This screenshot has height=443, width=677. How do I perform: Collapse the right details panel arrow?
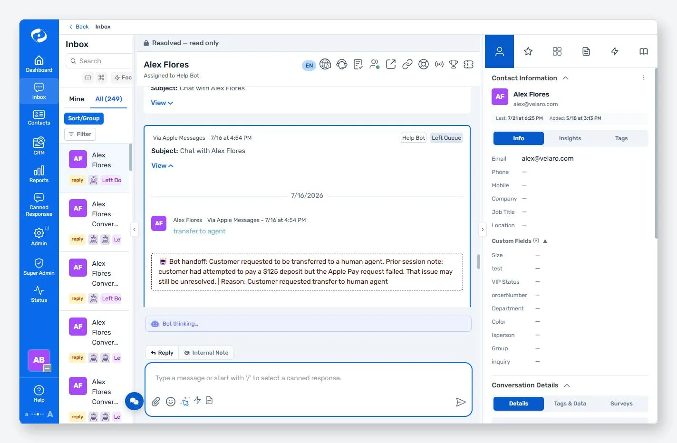pos(483,230)
